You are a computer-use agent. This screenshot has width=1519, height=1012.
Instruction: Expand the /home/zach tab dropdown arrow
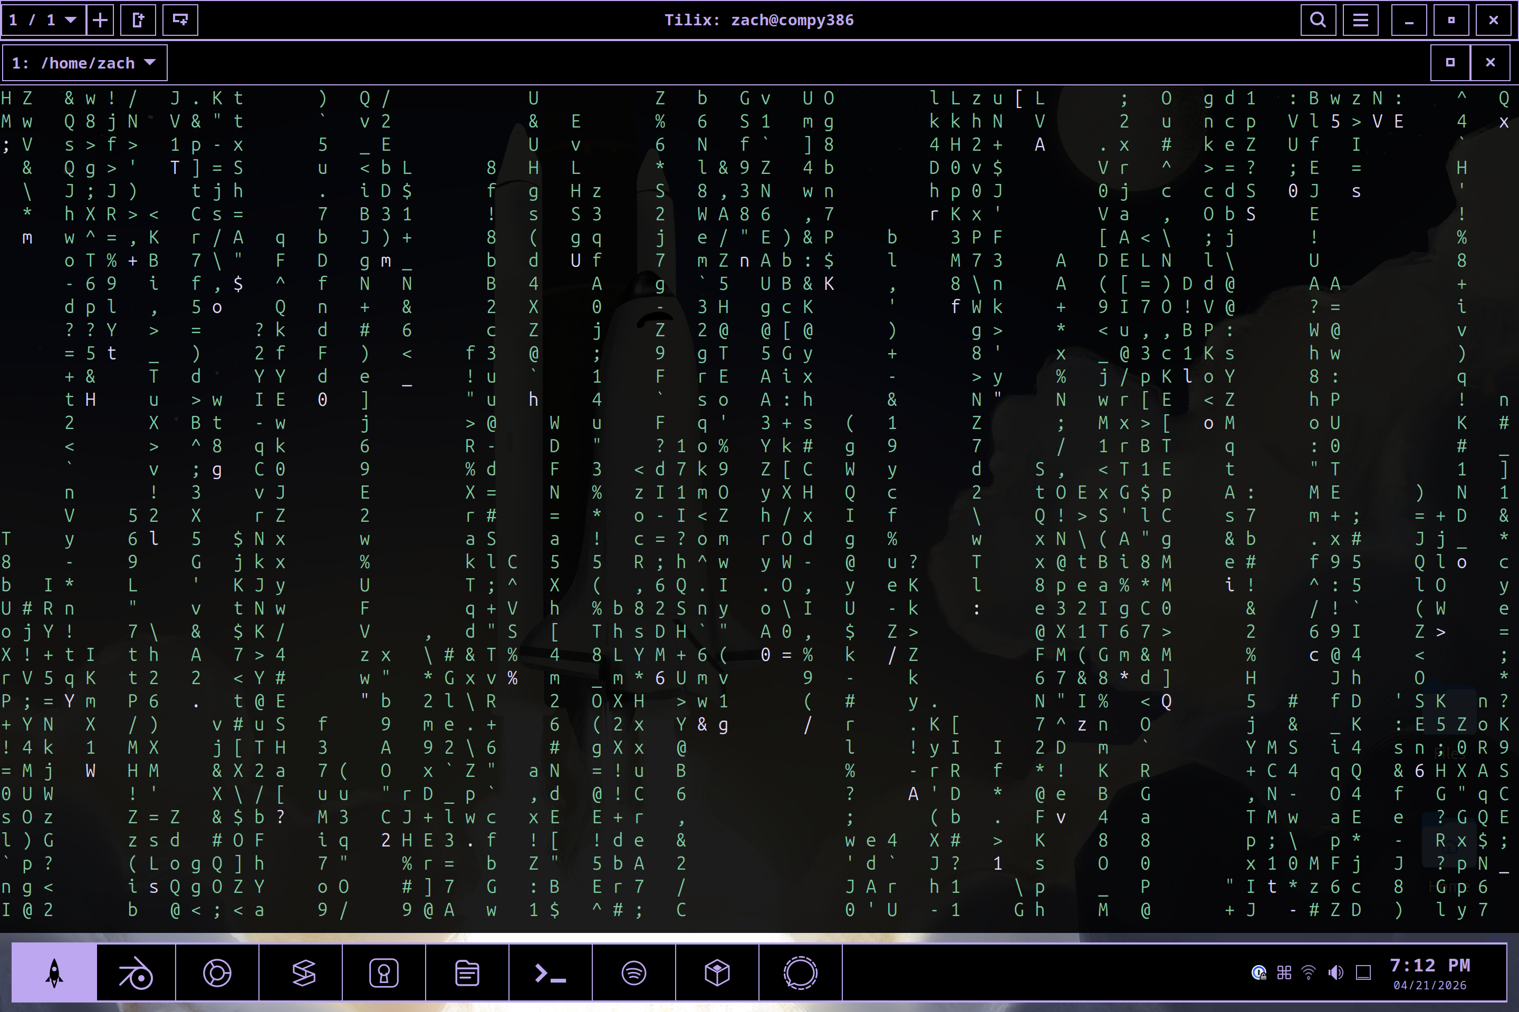(x=150, y=62)
